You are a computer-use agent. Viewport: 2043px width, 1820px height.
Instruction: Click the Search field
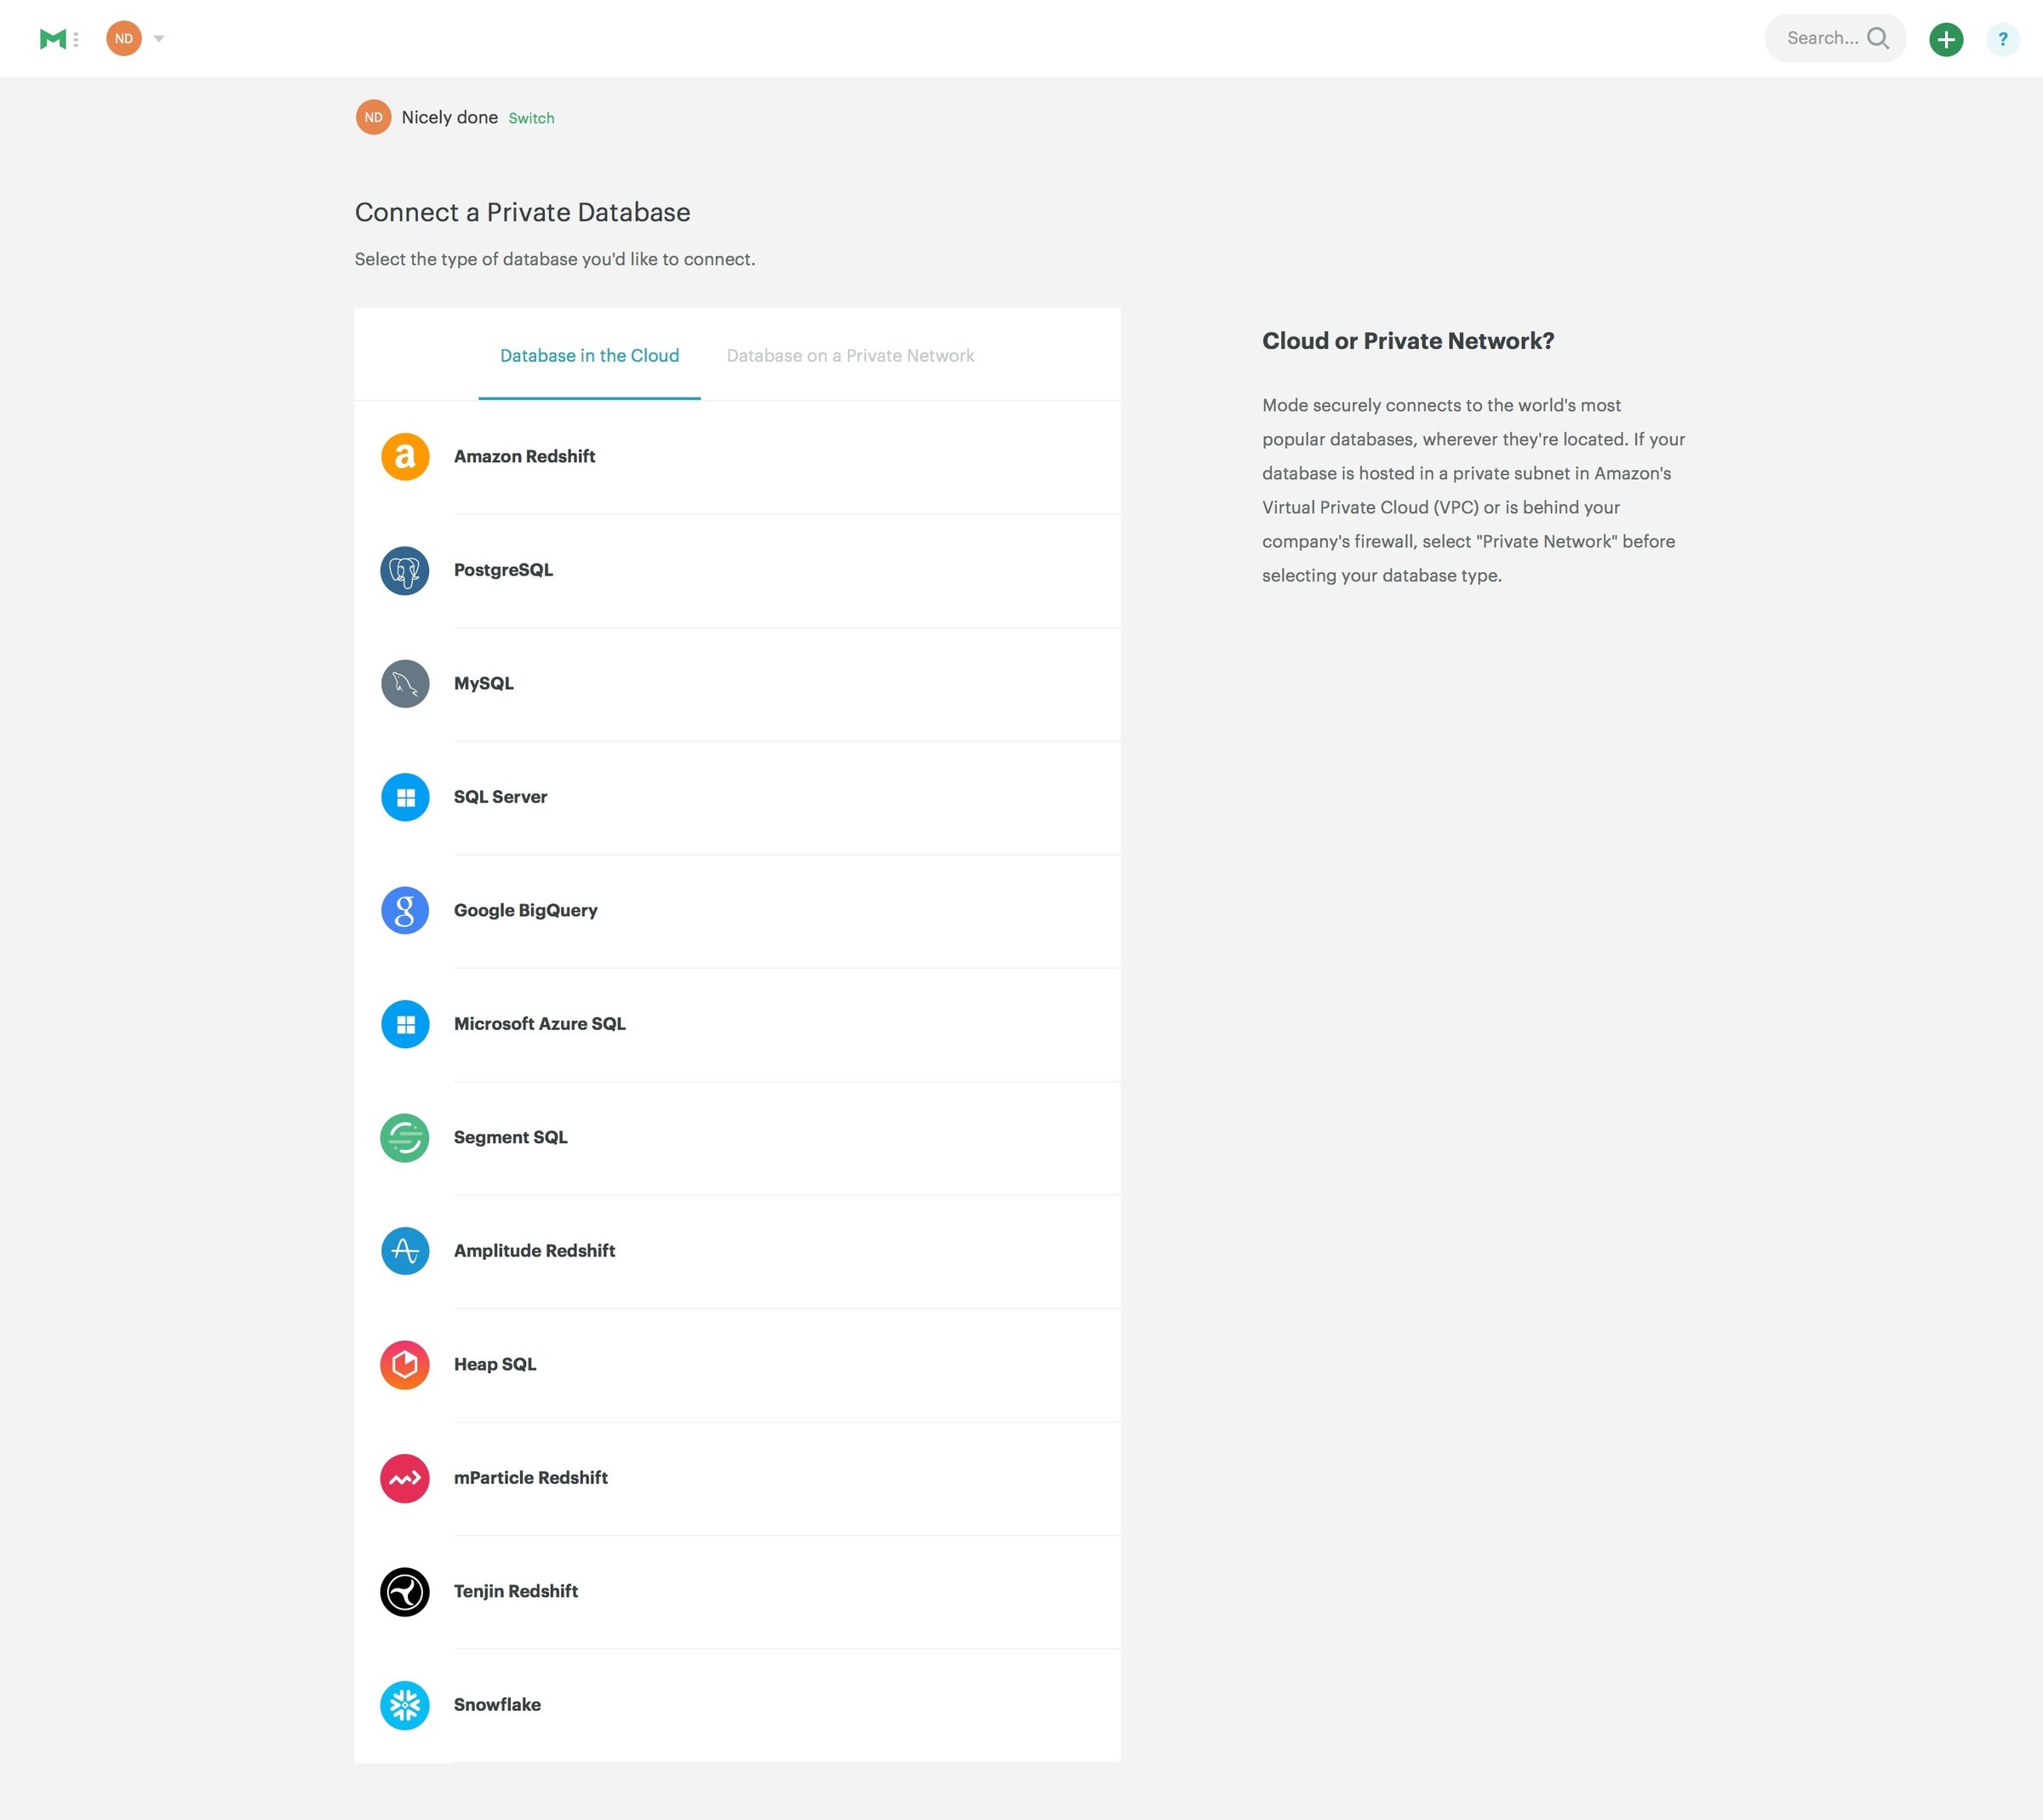click(x=1834, y=39)
